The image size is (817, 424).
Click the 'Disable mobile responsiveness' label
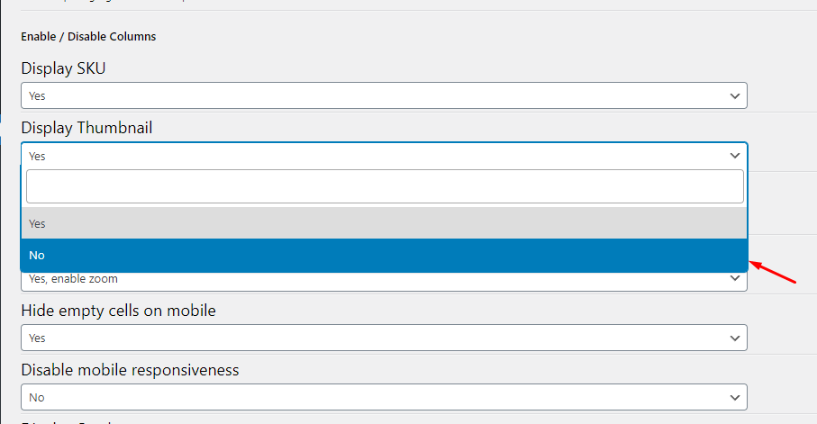click(x=130, y=370)
